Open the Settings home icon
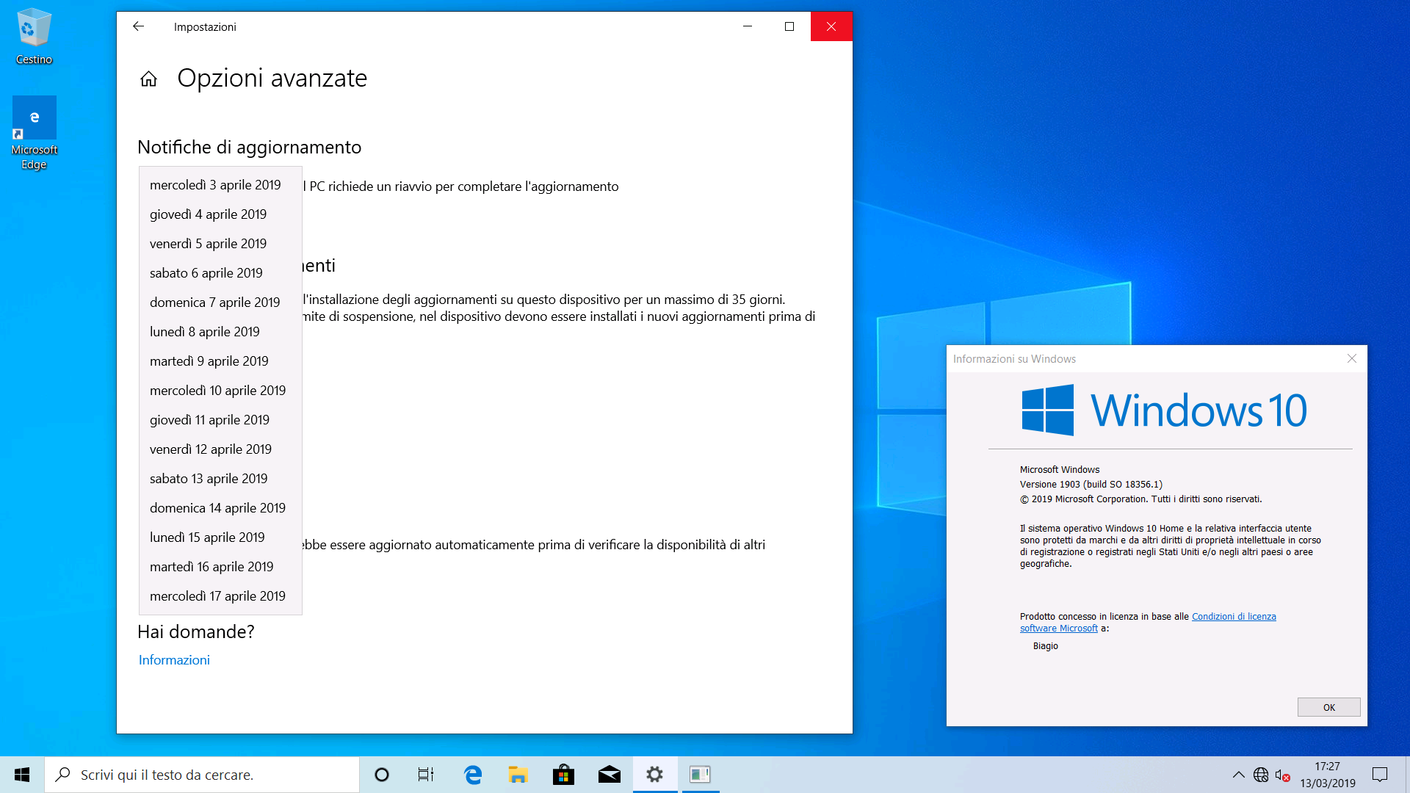Viewport: 1410px width, 793px height. [148, 79]
